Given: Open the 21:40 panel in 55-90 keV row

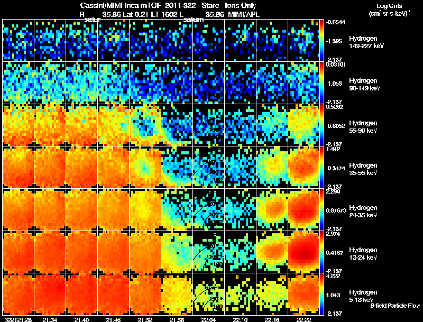Looking at the screenshot, I should (x=81, y=125).
